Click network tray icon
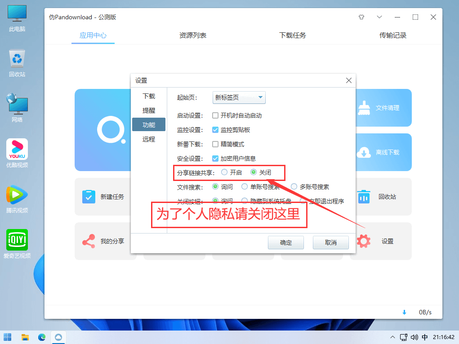The width and height of the screenshot is (459, 344). 404,337
